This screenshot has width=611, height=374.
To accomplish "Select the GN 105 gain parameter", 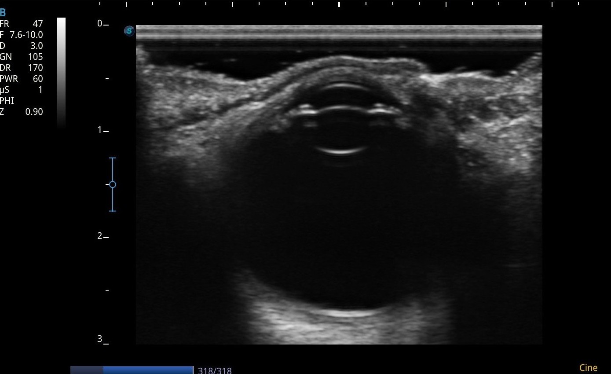I will 22,57.
